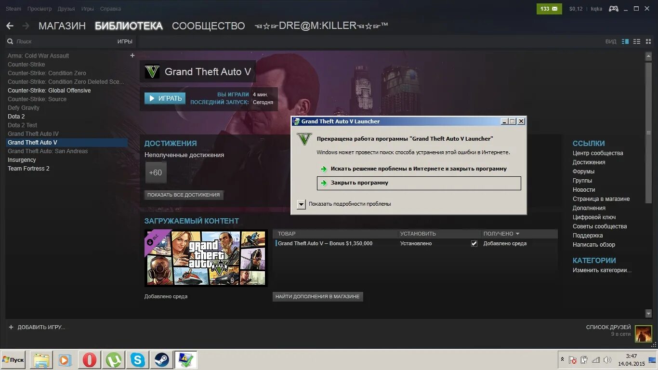The width and height of the screenshot is (658, 370).
Task: Open the Друзья menu
Action: 66,9
